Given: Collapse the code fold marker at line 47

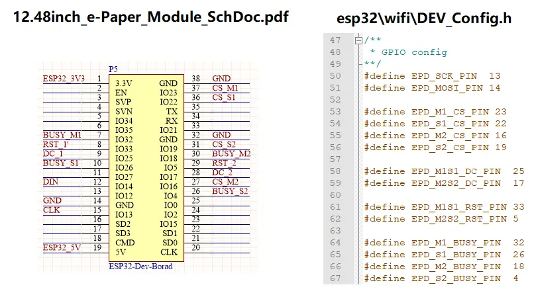Looking at the screenshot, I should [358, 40].
